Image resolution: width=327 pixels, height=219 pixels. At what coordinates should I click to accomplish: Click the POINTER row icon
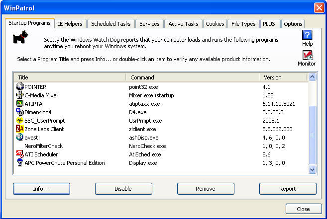20,86
